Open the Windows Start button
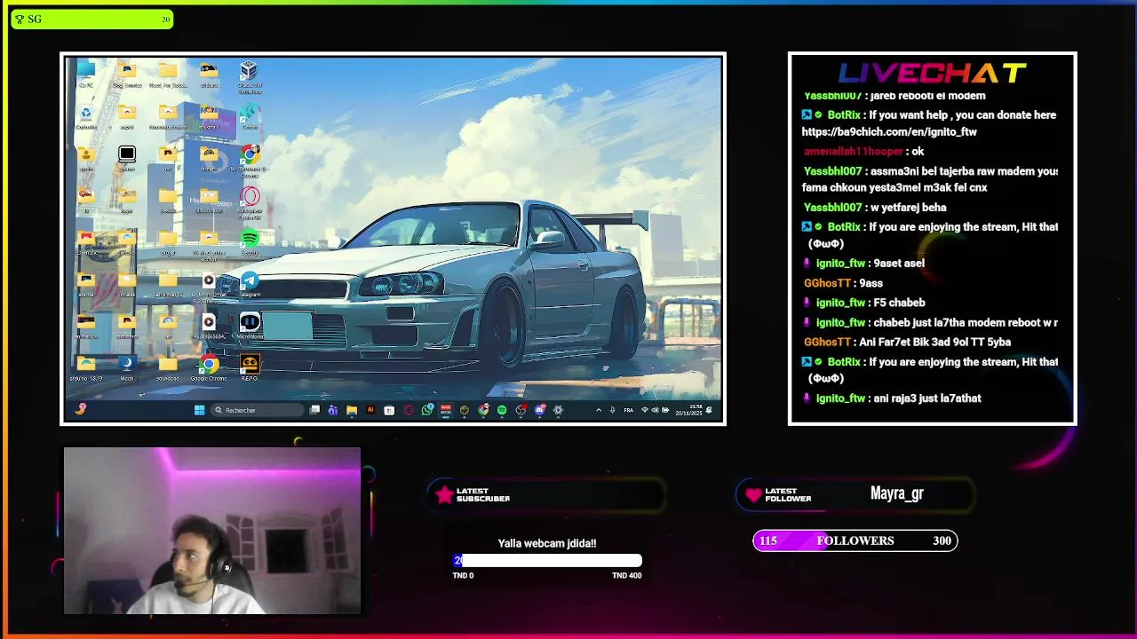The height and width of the screenshot is (639, 1137). (199, 410)
